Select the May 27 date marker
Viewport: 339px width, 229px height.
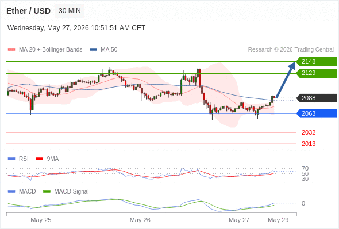(239, 220)
